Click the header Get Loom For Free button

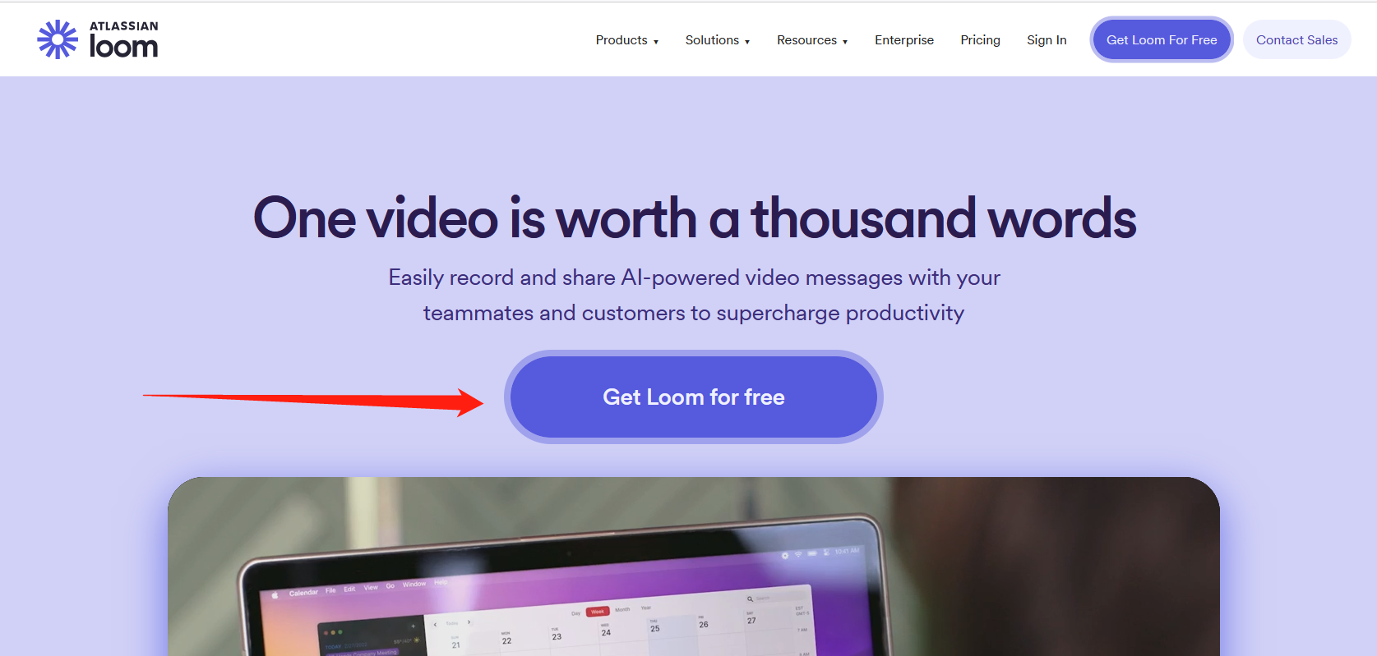click(1162, 39)
